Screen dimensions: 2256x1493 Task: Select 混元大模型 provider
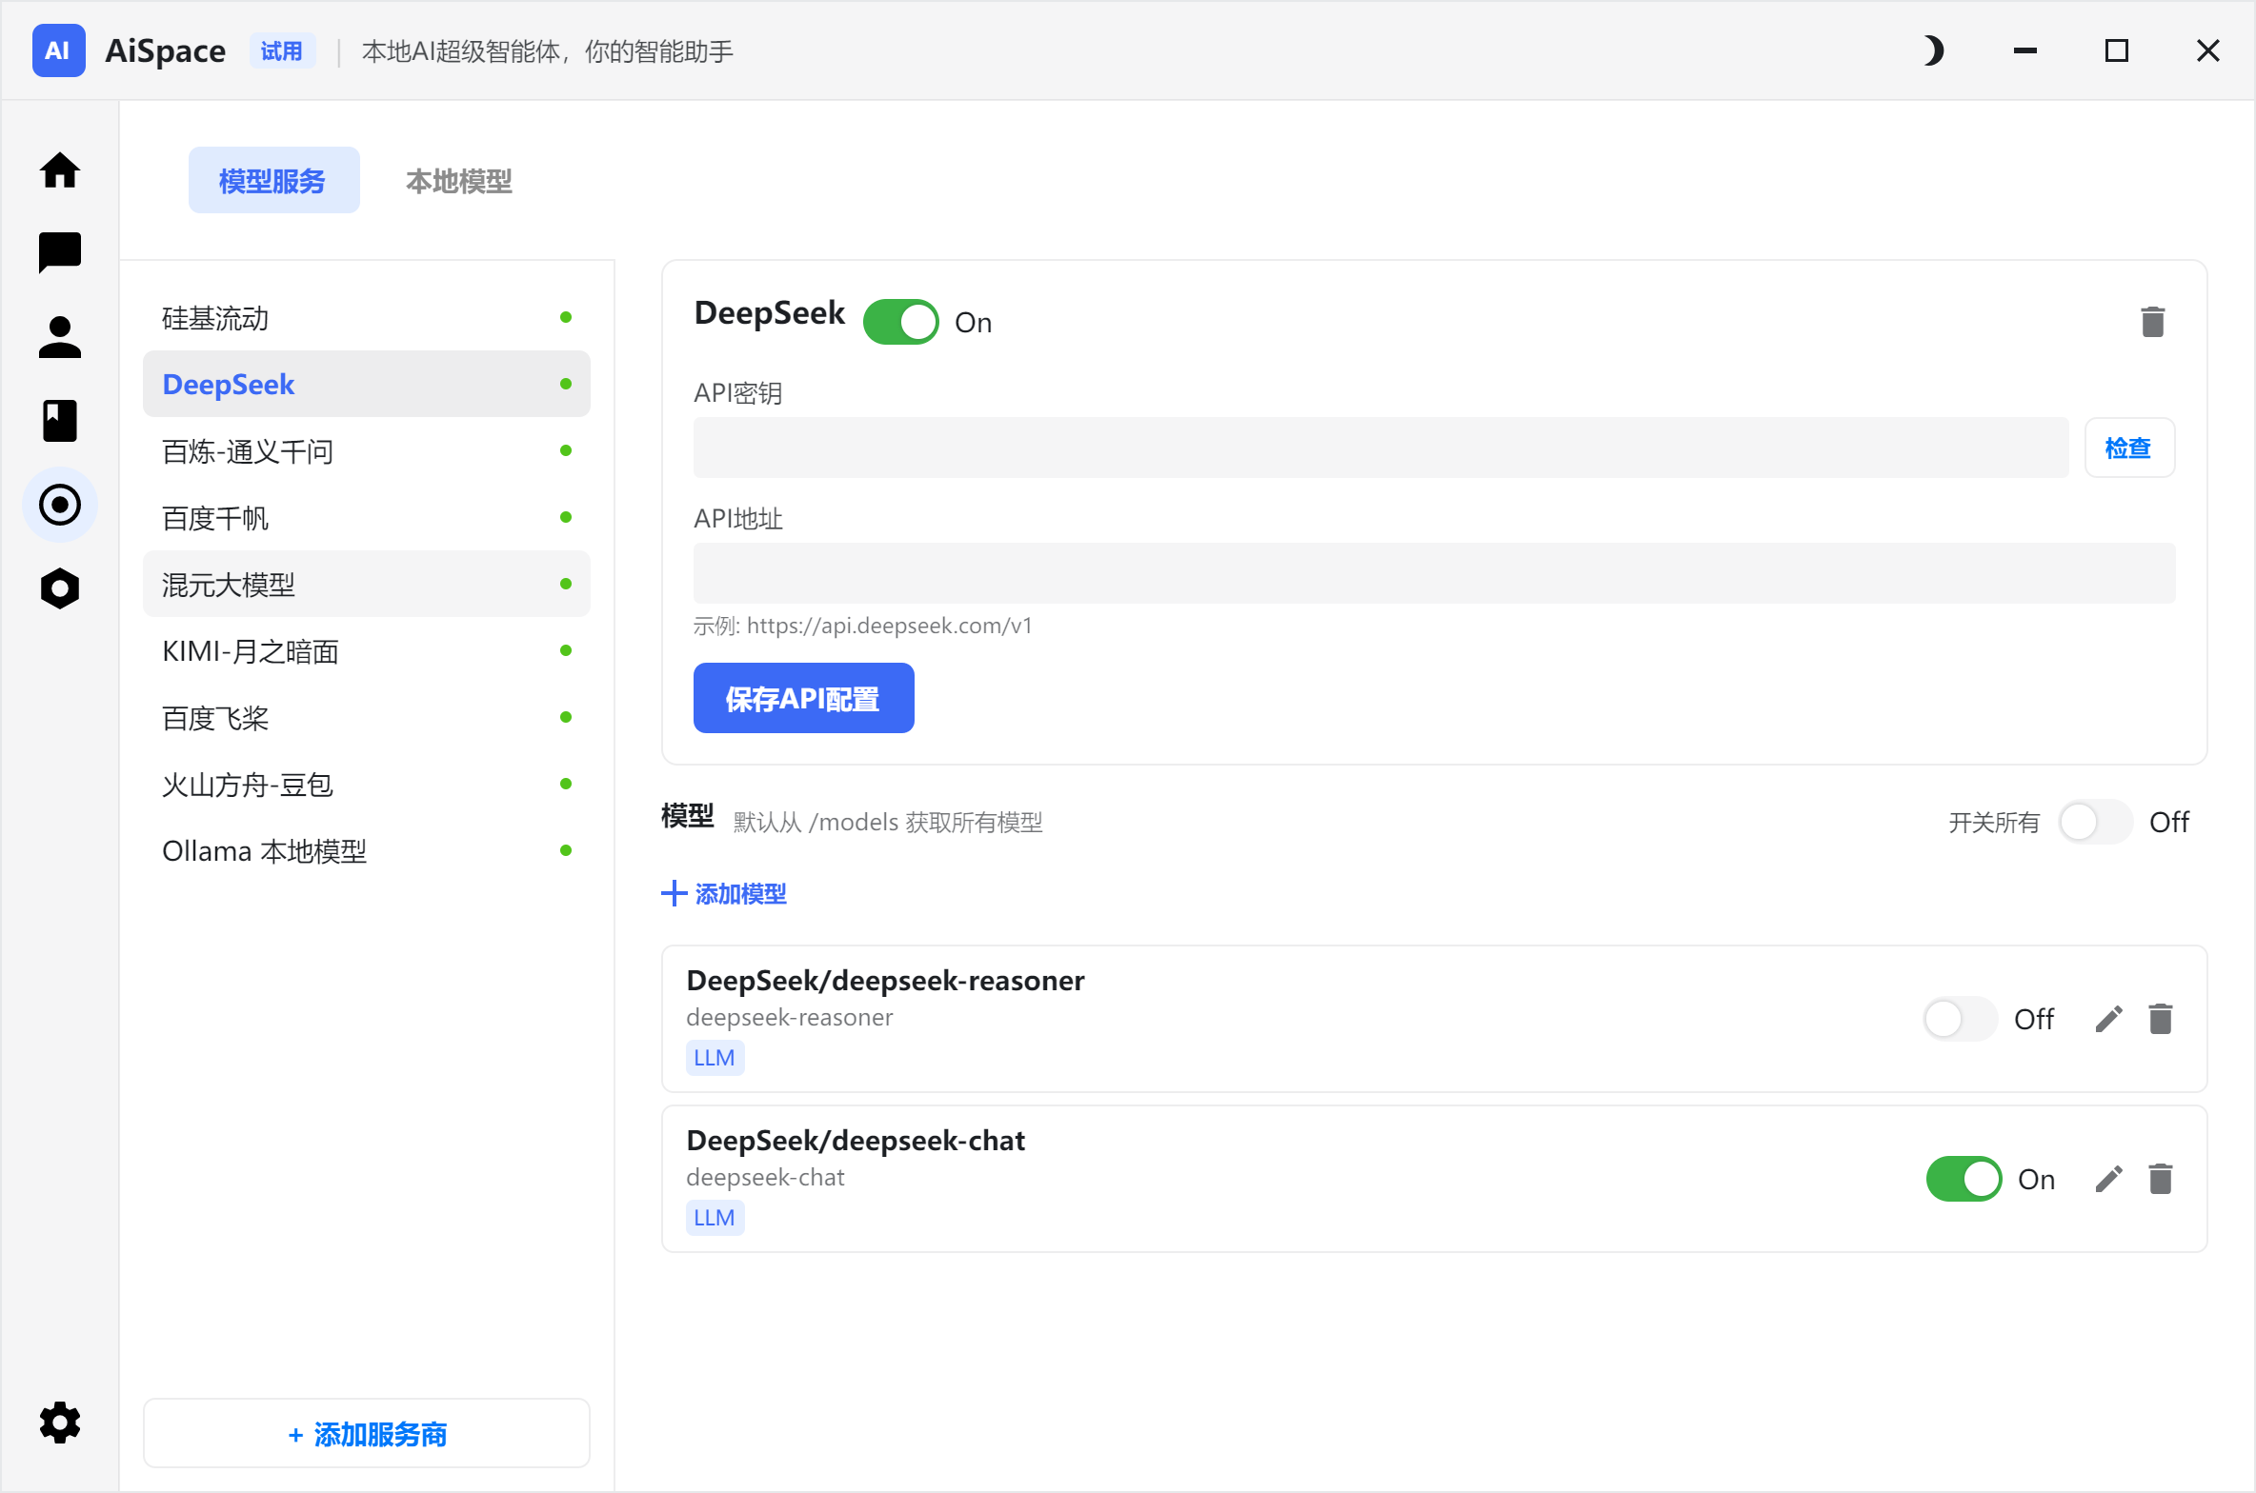tap(367, 584)
